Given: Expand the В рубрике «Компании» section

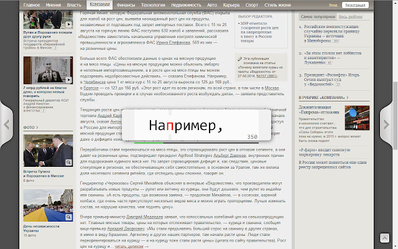Looking at the screenshot, I should (x=323, y=98).
